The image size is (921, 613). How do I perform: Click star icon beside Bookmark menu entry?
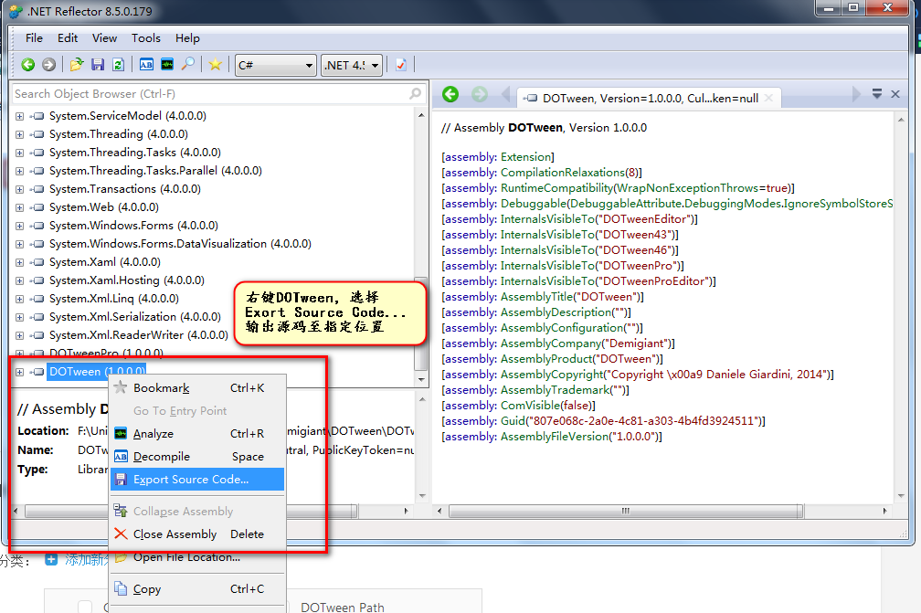(121, 387)
